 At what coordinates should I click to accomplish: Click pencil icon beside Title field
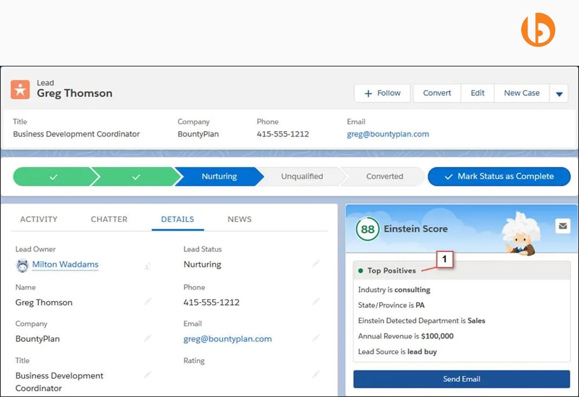(148, 374)
